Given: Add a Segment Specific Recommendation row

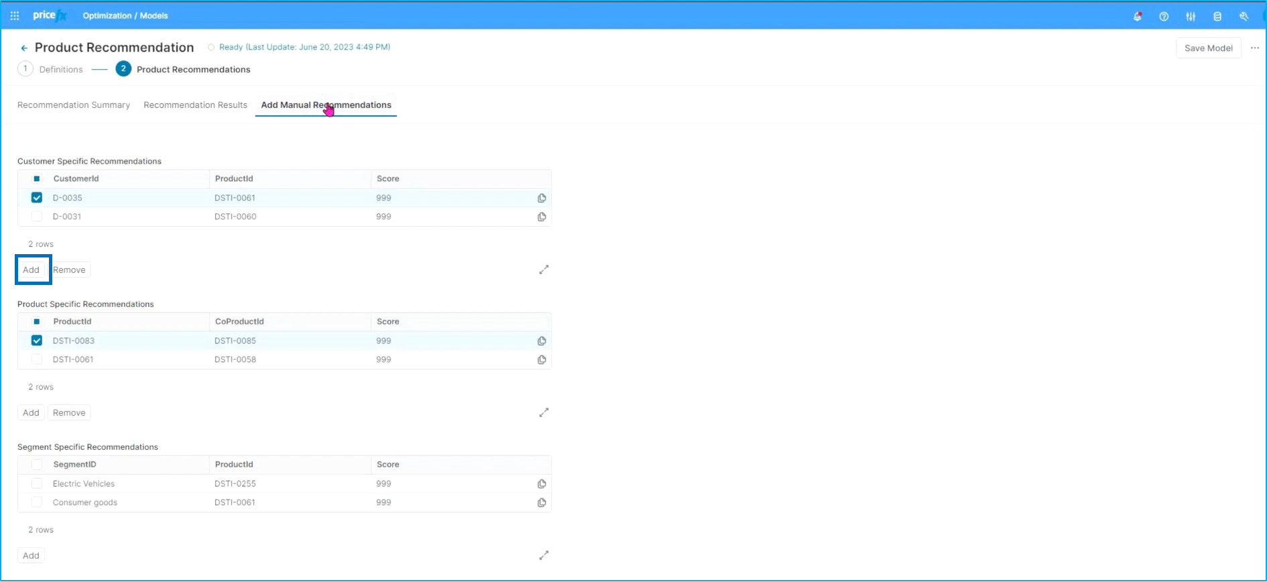Looking at the screenshot, I should [32, 555].
